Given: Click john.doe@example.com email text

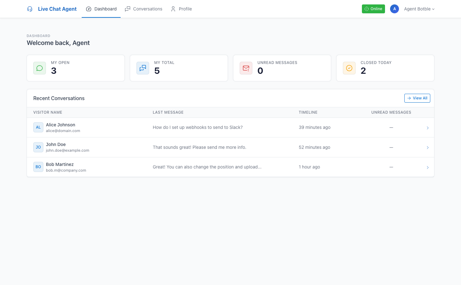Looking at the screenshot, I should pos(67,150).
